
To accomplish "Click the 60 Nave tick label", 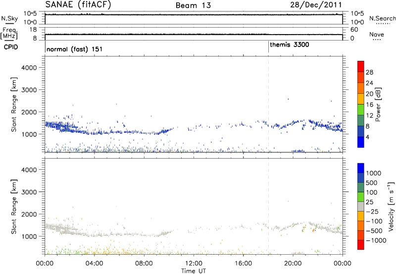I will 354,30.
